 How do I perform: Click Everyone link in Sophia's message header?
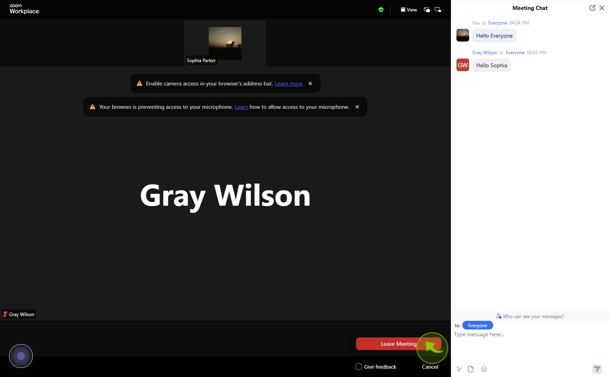point(498,23)
